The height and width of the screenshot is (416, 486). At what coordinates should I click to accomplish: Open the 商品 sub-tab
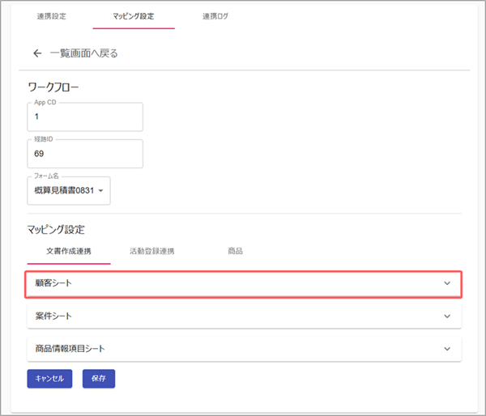235,251
